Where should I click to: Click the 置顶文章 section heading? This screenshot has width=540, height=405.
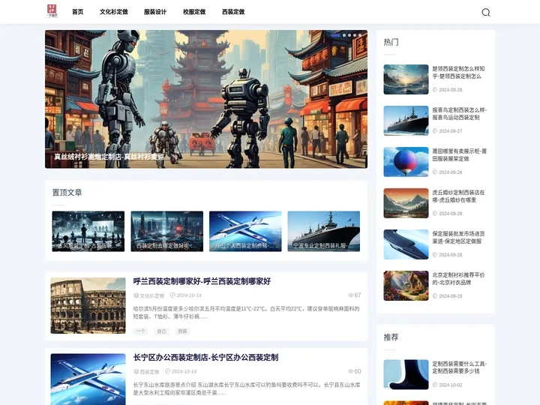point(67,193)
